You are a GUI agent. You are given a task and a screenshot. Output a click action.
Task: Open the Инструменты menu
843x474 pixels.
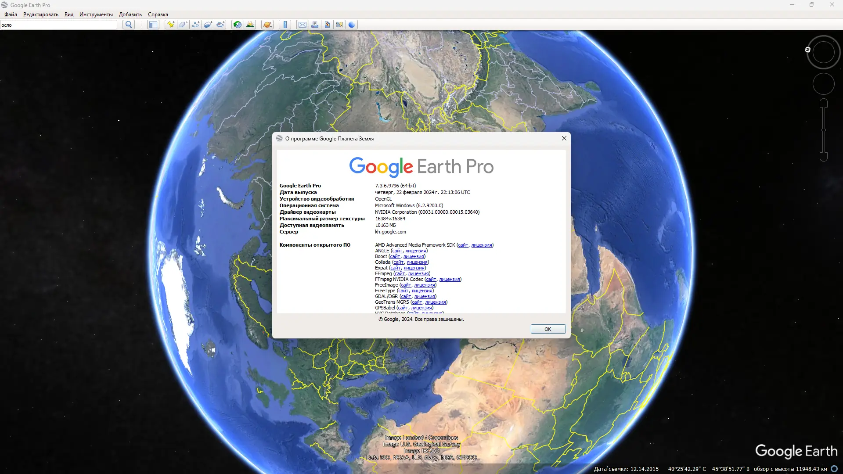pyautogui.click(x=96, y=14)
